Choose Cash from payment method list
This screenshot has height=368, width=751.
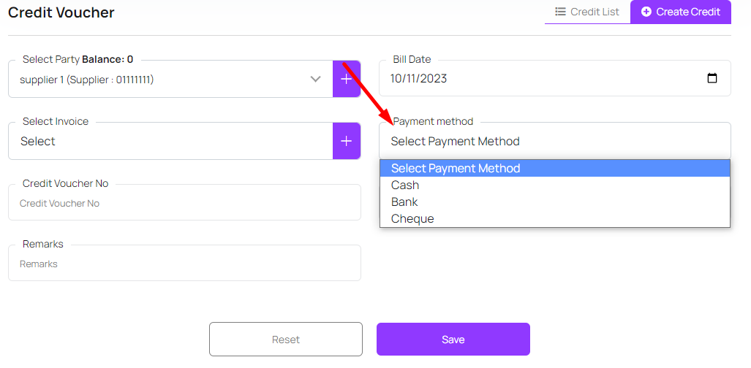(405, 185)
